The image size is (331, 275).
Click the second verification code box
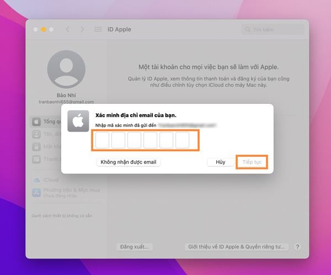pyautogui.click(x=118, y=140)
